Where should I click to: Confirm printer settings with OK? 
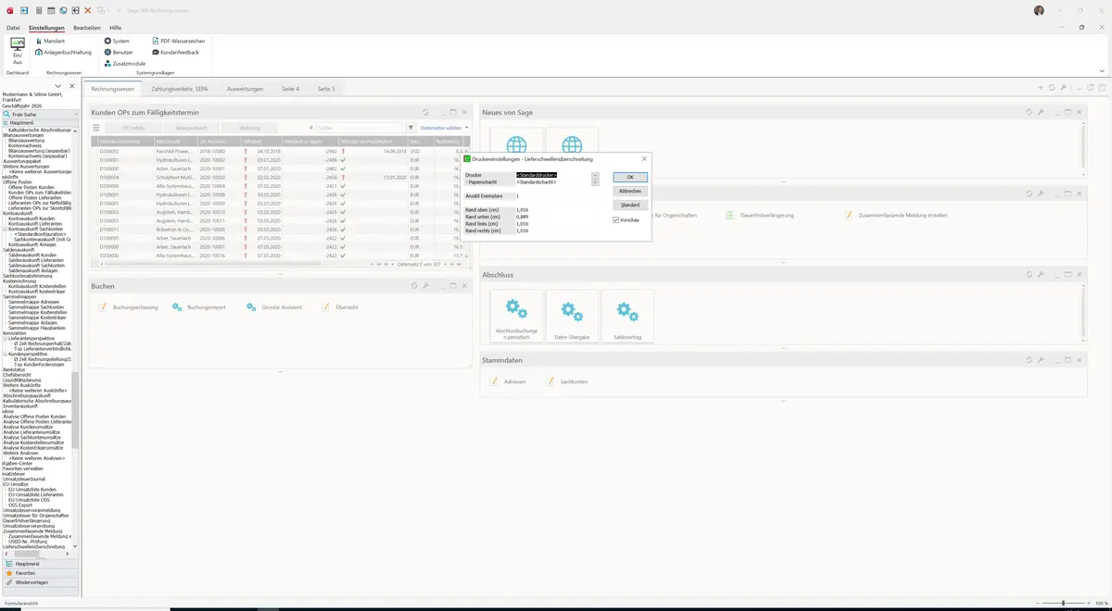pyautogui.click(x=630, y=177)
